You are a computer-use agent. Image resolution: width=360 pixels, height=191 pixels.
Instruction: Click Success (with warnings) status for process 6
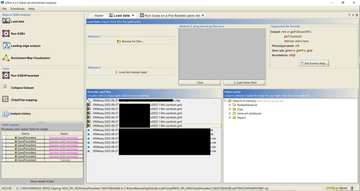click(64, 156)
